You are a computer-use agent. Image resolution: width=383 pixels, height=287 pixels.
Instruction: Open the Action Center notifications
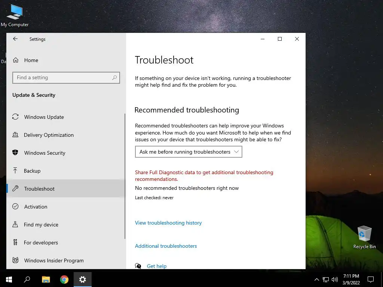coord(371,280)
